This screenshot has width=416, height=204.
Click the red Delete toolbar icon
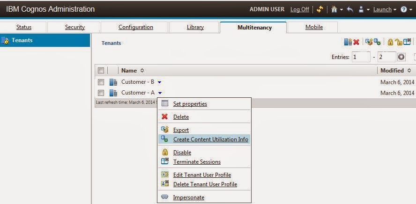356,43
